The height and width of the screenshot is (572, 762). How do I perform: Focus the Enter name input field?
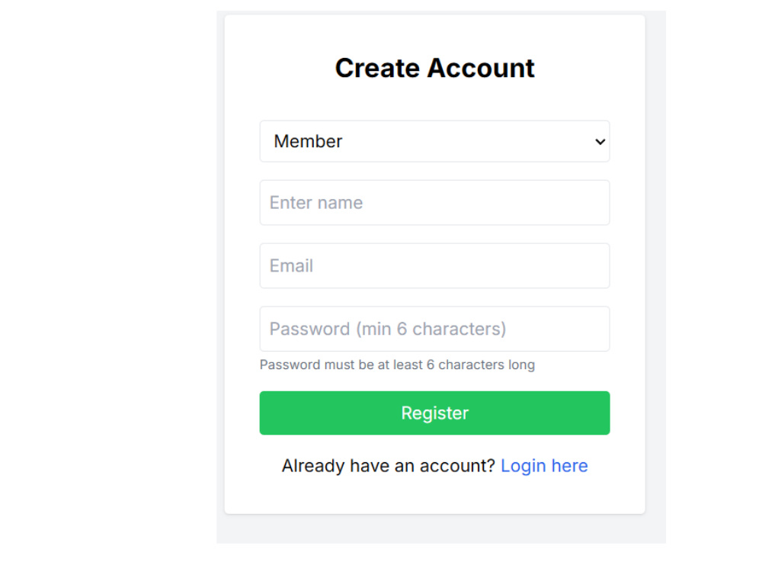click(434, 202)
